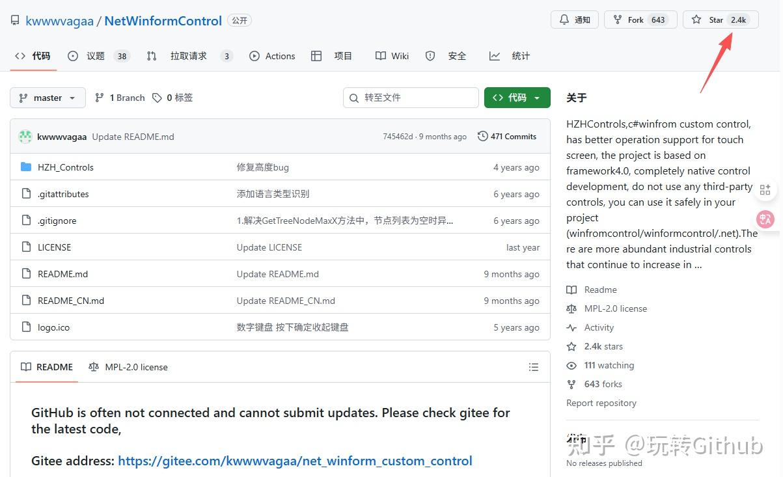Image resolution: width=783 pixels, height=477 pixels.
Task: Click the LICENSE file icon
Action: pyautogui.click(x=26, y=247)
